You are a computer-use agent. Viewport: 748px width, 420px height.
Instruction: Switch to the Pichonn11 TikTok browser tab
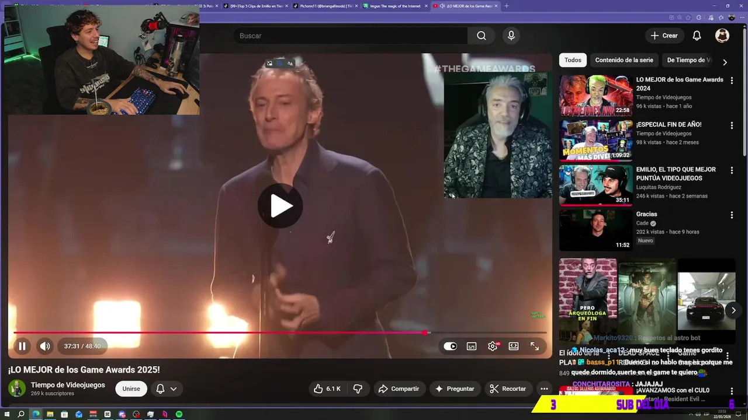pos(325,6)
